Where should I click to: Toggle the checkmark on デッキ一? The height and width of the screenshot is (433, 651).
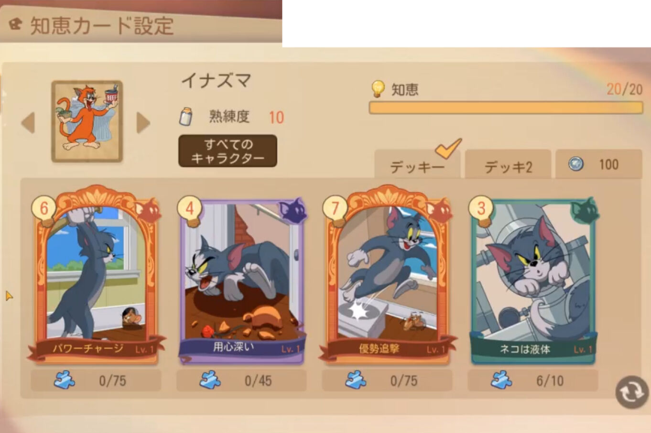[449, 149]
